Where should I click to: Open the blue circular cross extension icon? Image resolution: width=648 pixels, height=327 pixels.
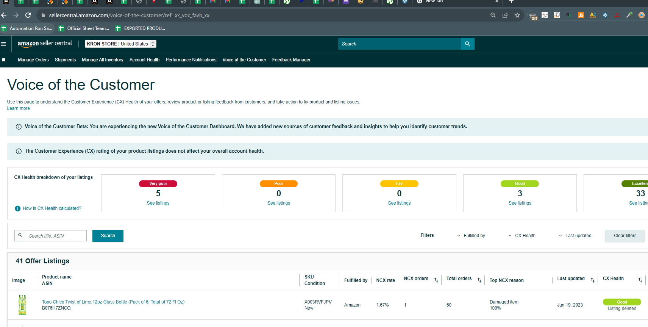tap(605, 15)
